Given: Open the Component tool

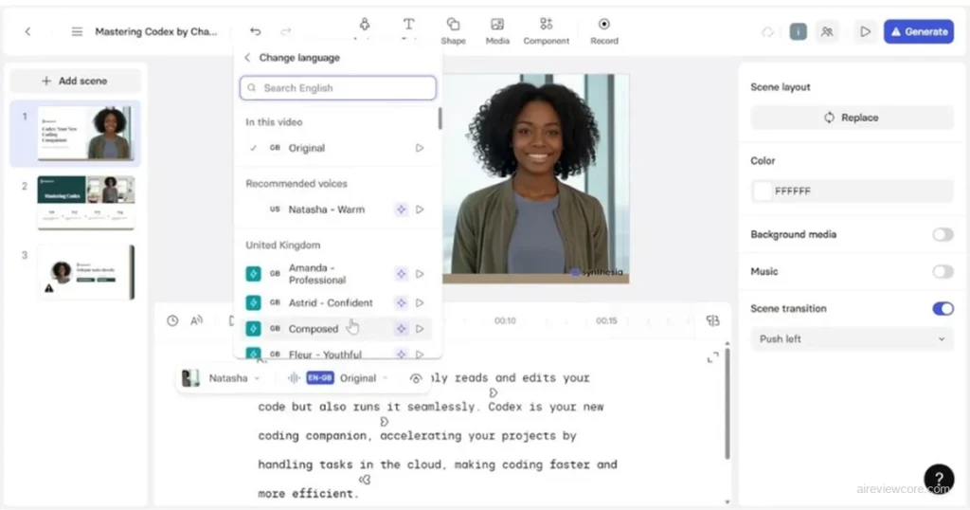Looking at the screenshot, I should coord(546,31).
